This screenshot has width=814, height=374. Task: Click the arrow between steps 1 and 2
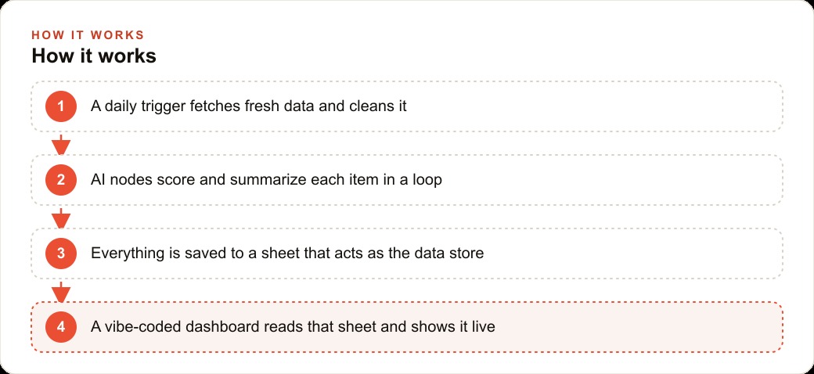tap(61, 144)
